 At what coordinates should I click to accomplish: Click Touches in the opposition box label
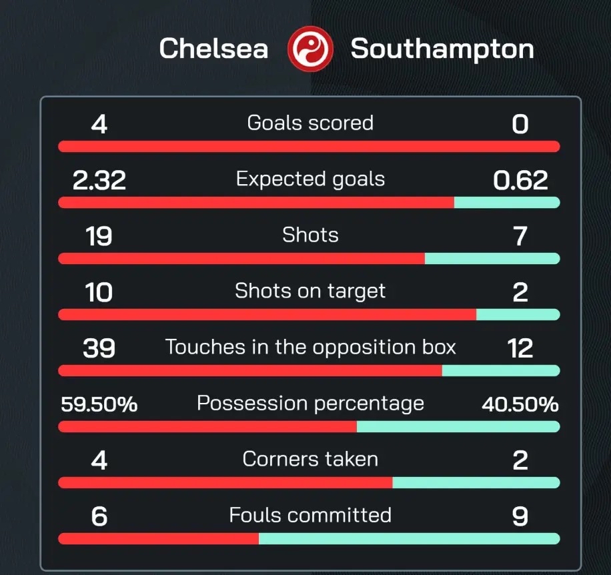point(310,347)
